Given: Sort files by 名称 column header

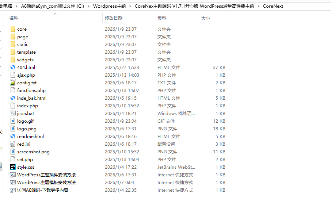Looking at the screenshot, I should [x=14, y=18].
